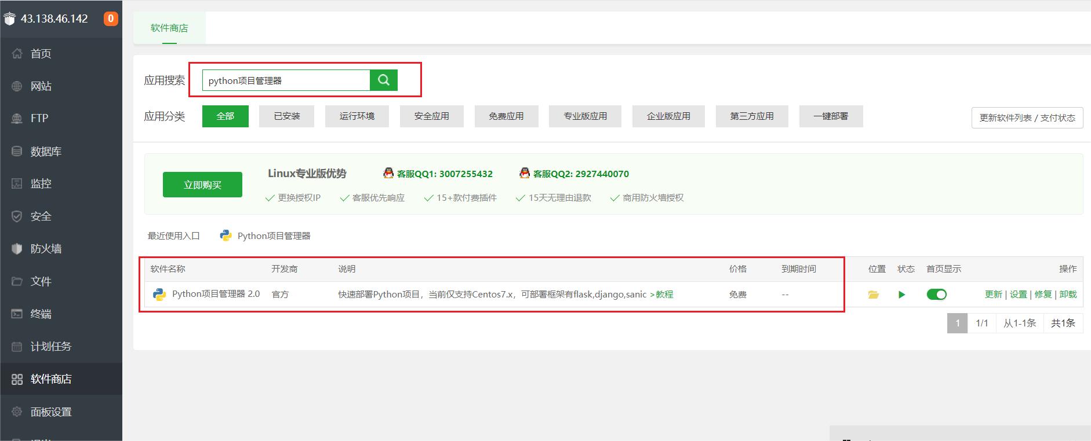Click the orange notification badge showing 0

111,19
